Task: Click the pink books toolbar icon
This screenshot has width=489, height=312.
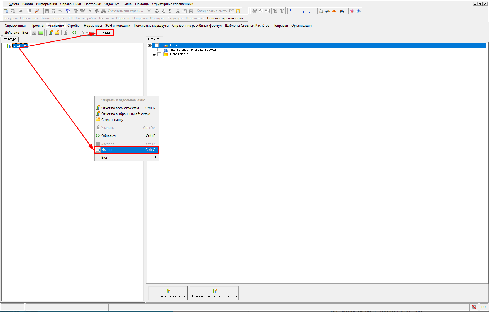Action: 352,11
